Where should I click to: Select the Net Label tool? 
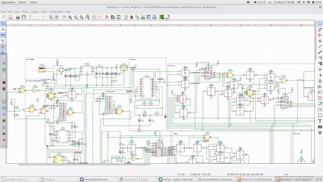319,81
